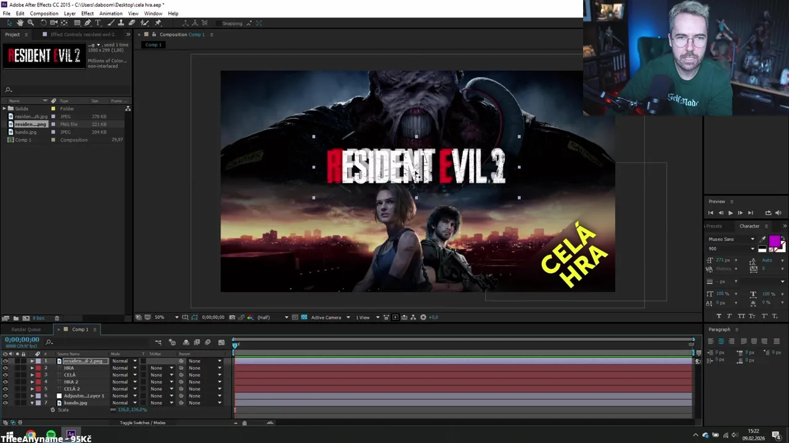This screenshot has width=789, height=443.
Task: Open the Museo Sans font family dropdown
Action: tap(732, 239)
